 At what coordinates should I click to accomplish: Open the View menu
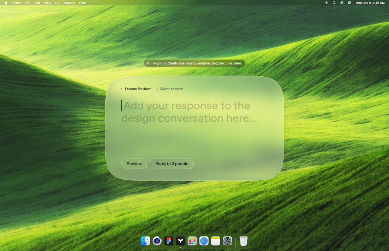47,3
